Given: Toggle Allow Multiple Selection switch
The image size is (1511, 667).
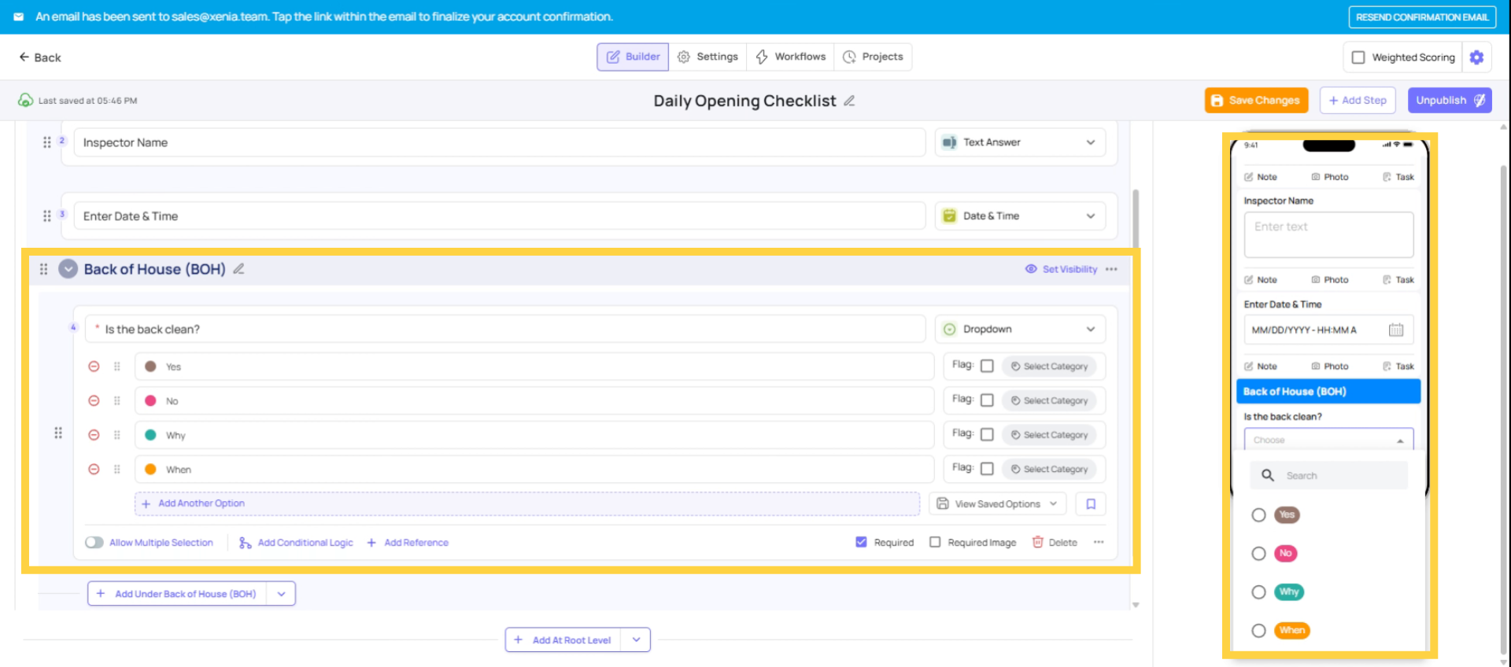Looking at the screenshot, I should tap(94, 543).
